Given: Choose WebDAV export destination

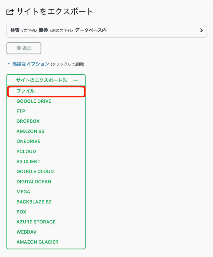Looking at the screenshot, I should point(27,232).
